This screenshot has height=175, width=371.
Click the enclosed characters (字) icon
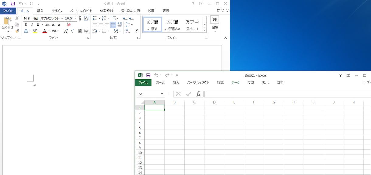[x=86, y=31]
